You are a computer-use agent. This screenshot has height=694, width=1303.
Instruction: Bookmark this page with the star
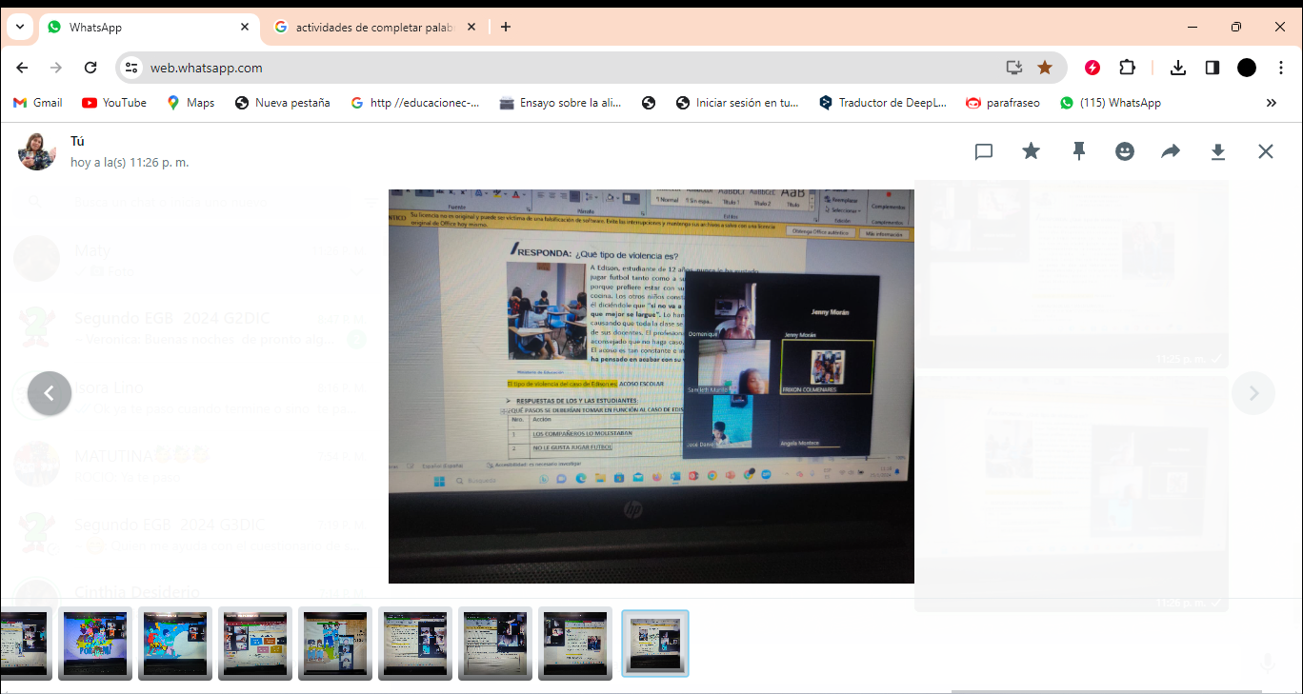point(1045,68)
